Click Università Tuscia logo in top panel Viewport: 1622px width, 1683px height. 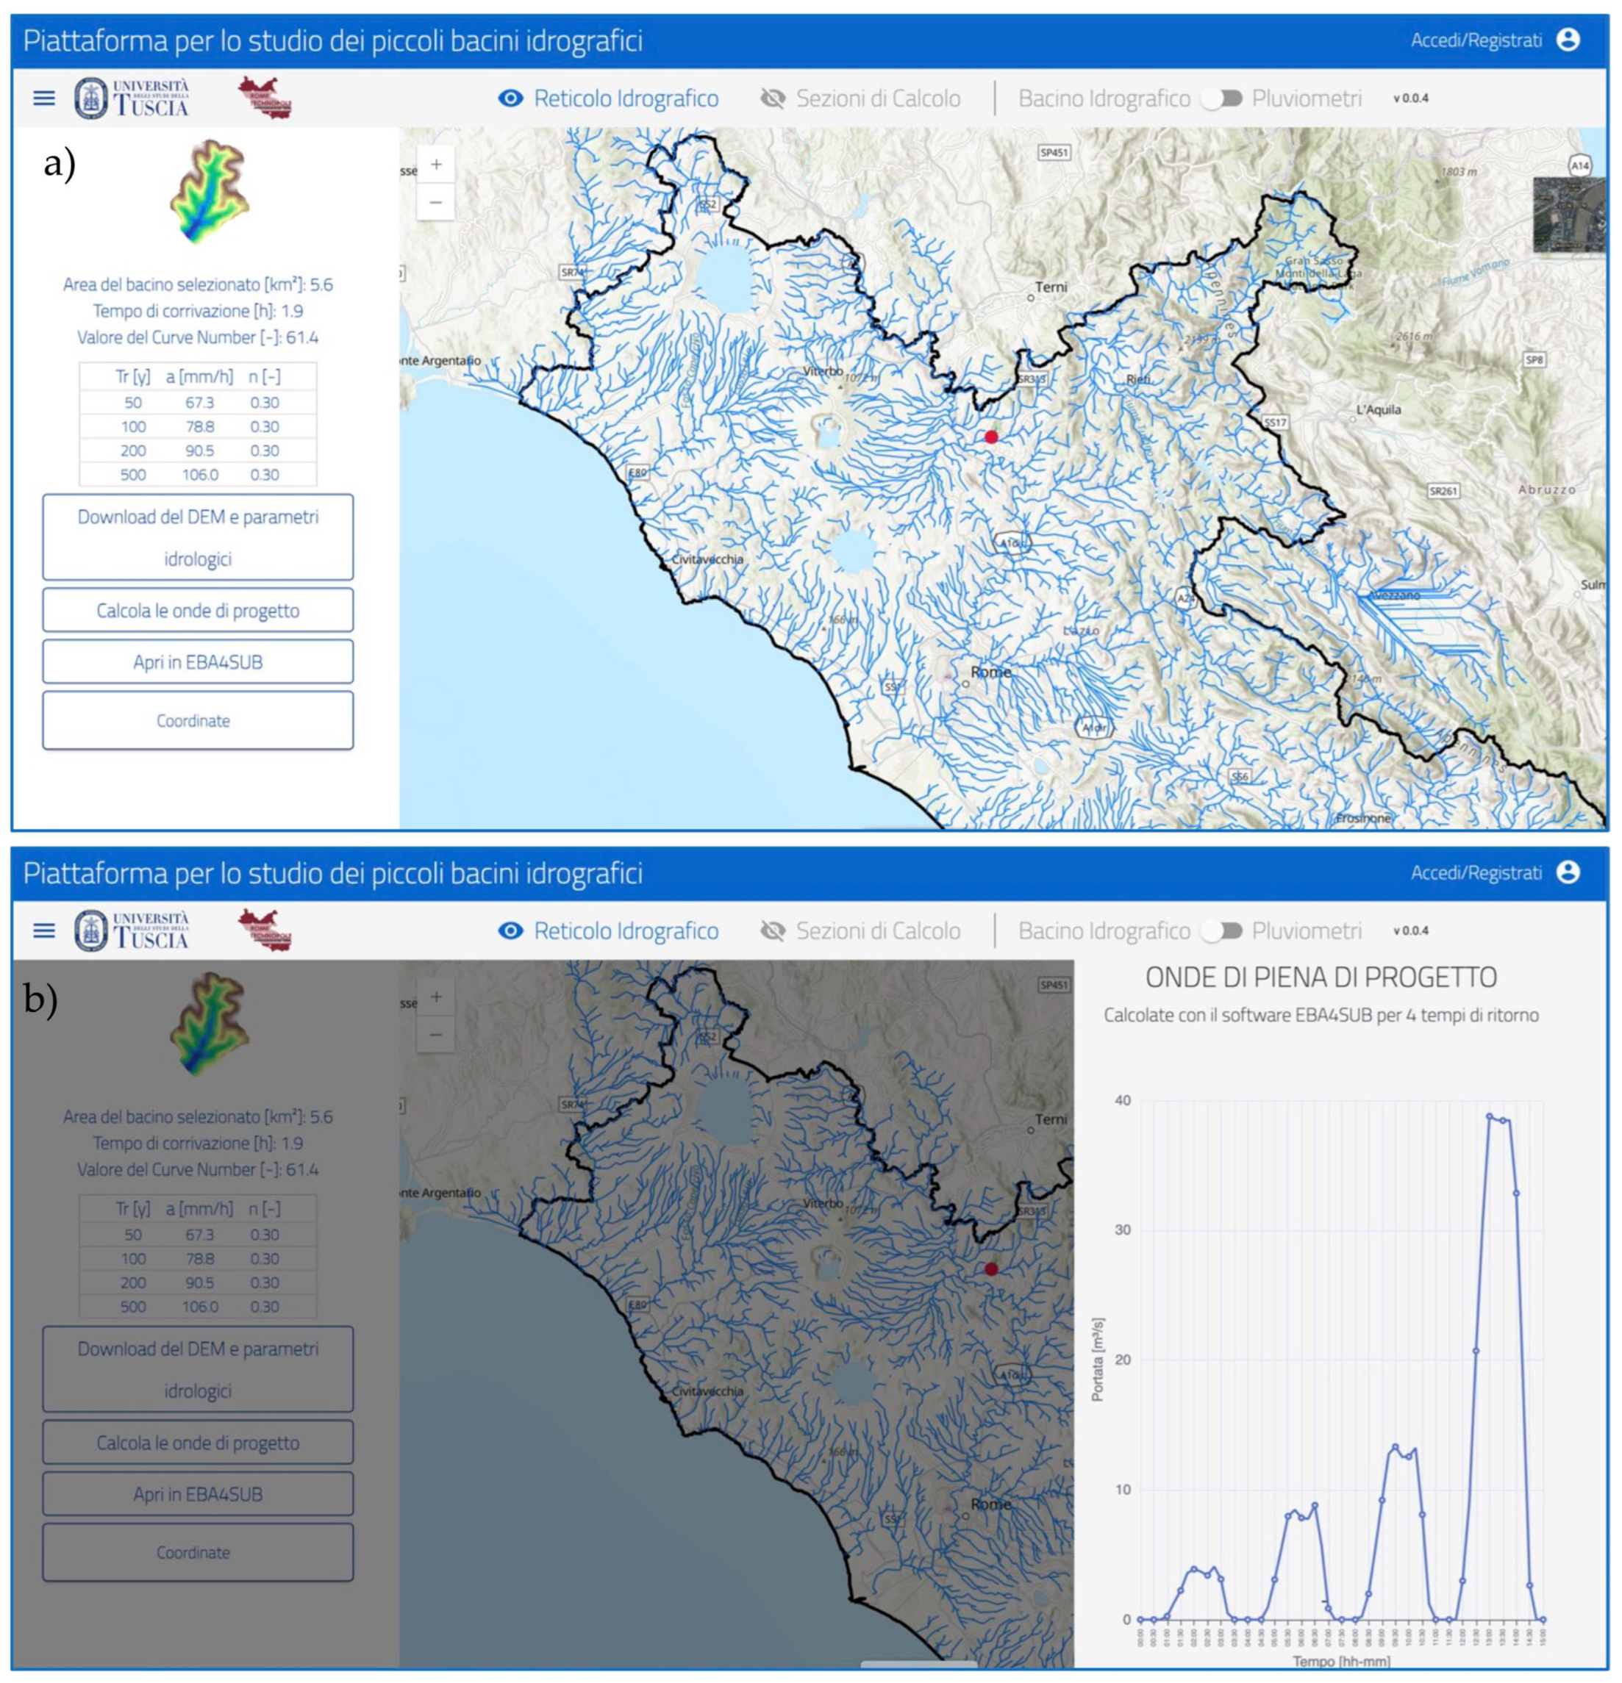pos(132,98)
